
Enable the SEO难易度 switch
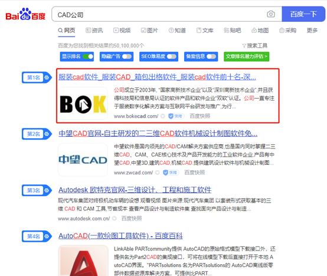pos(172,56)
